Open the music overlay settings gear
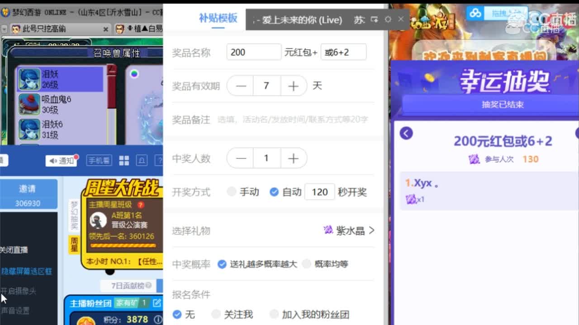Screen dimensions: 579x325 click(388, 19)
